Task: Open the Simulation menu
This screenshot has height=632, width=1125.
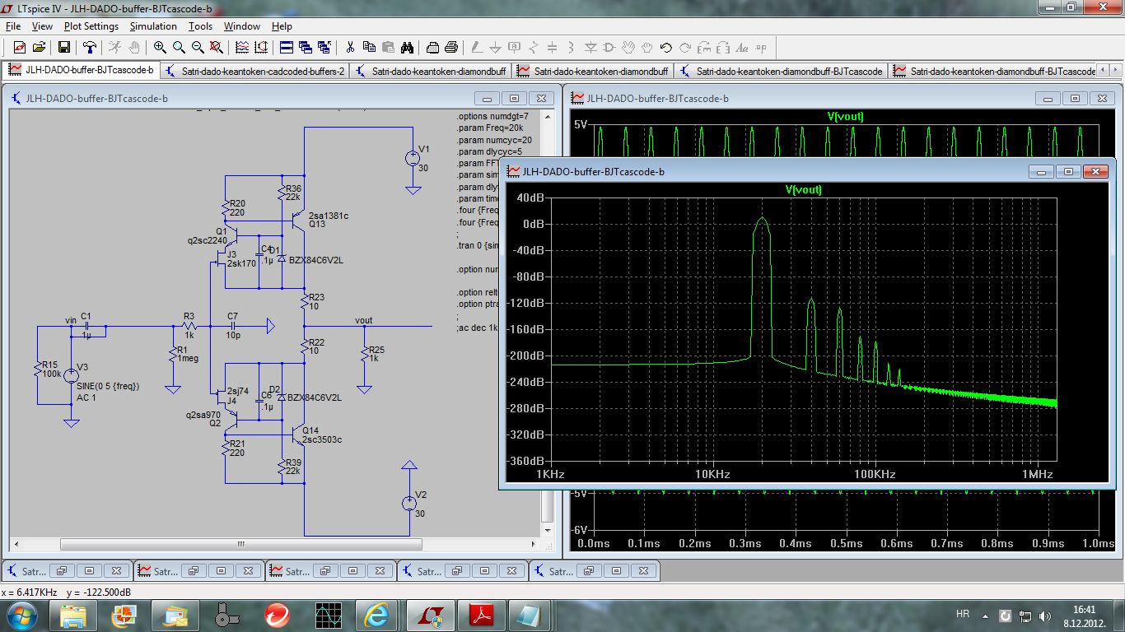Action: pos(153,26)
